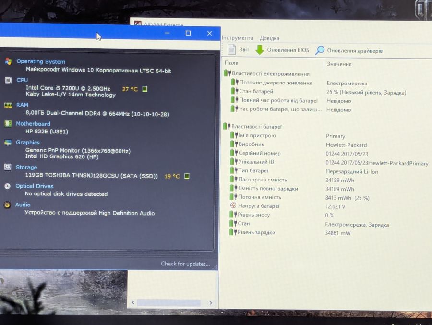Open the Motherboard section link in Speccy
Image resolution: width=432 pixels, height=325 pixels.
pos(33,123)
